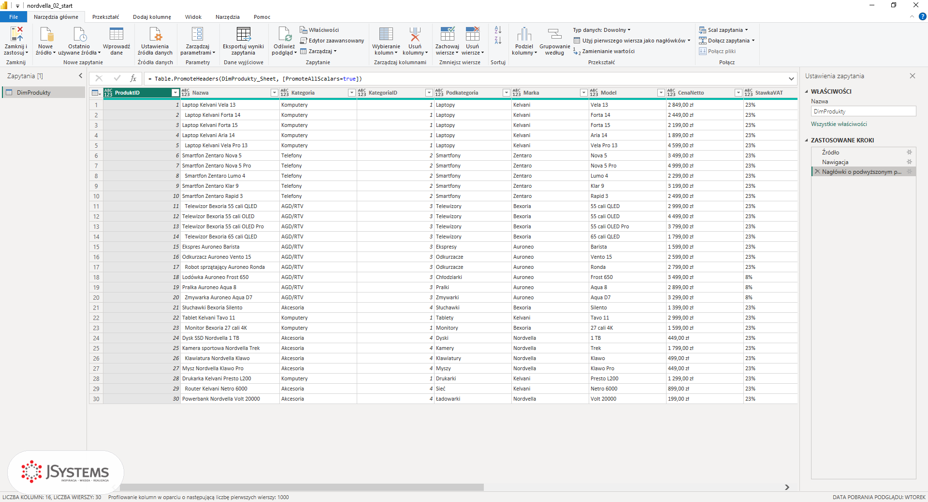Image resolution: width=928 pixels, height=502 pixels.
Task: Expand the formula bar
Action: point(791,79)
